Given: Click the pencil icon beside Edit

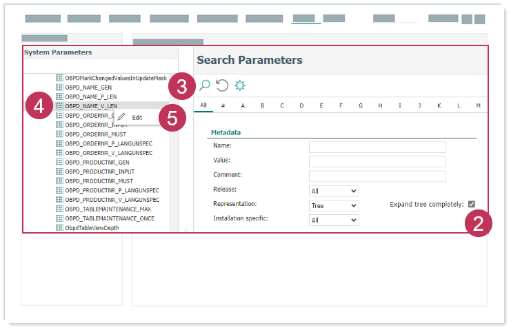Looking at the screenshot, I should coord(122,118).
